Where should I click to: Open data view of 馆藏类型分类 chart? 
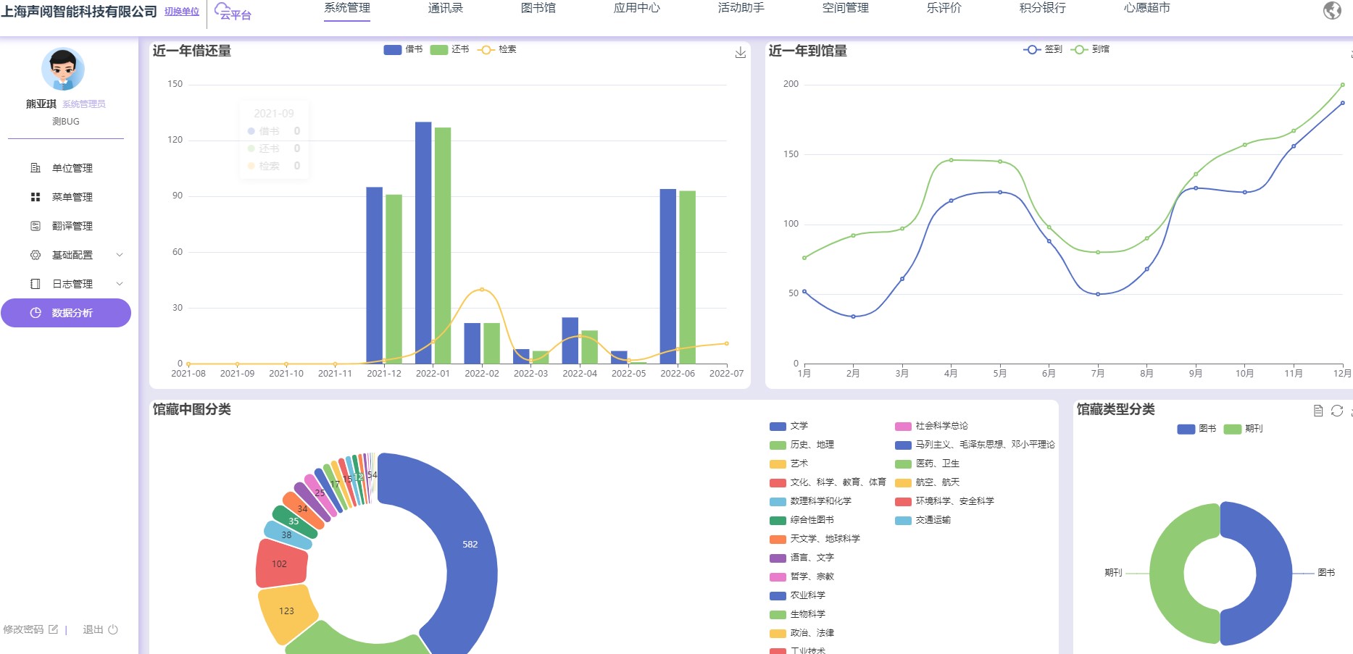(1318, 411)
